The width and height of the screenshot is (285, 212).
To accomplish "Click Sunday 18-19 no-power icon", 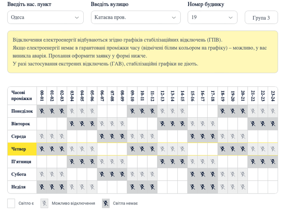I will pyautogui.click(x=223, y=187).
